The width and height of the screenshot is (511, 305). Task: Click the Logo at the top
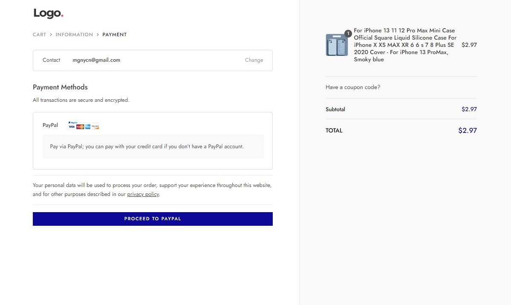pos(48,13)
